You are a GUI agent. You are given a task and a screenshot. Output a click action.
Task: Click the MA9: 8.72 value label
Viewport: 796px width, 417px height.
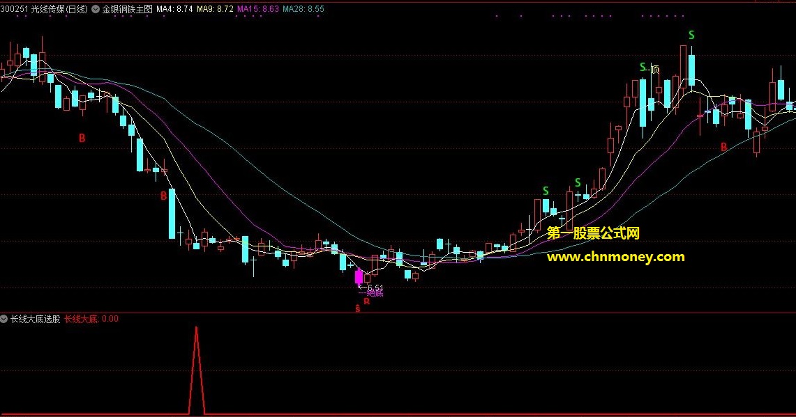(x=216, y=9)
